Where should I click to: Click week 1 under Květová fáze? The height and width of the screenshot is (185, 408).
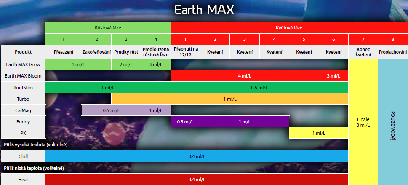coord(186,39)
